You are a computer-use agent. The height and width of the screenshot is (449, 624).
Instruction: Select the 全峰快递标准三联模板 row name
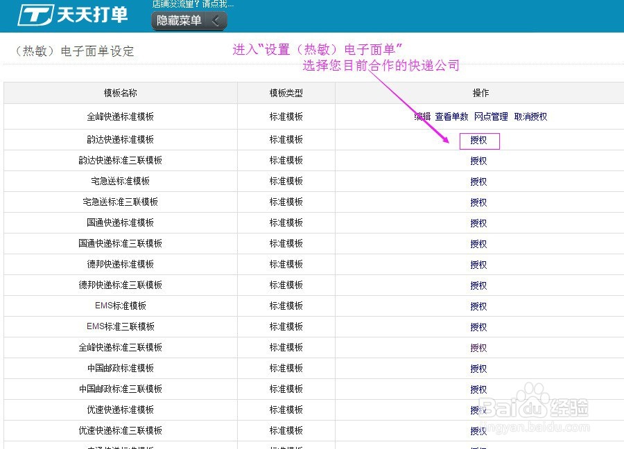[x=120, y=347]
